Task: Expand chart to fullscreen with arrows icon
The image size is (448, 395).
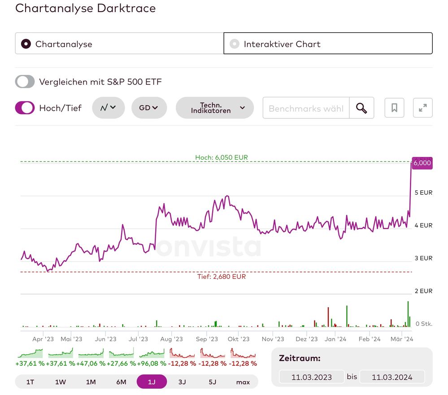Action: tap(422, 108)
